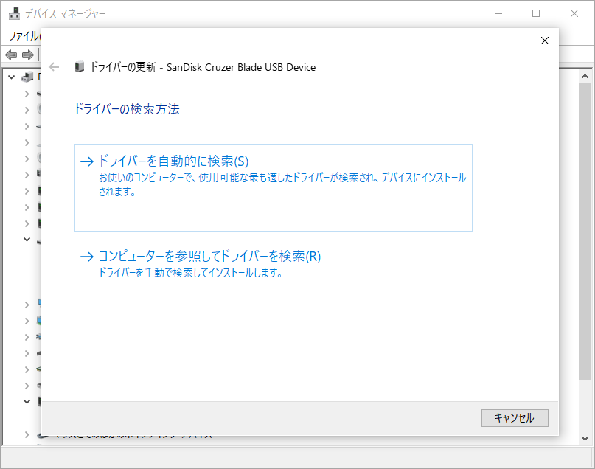Viewport: 595px width, 469px height.
Task: Click the Forward toolbar arrow in Device Manager
Action: pyautogui.click(x=28, y=55)
